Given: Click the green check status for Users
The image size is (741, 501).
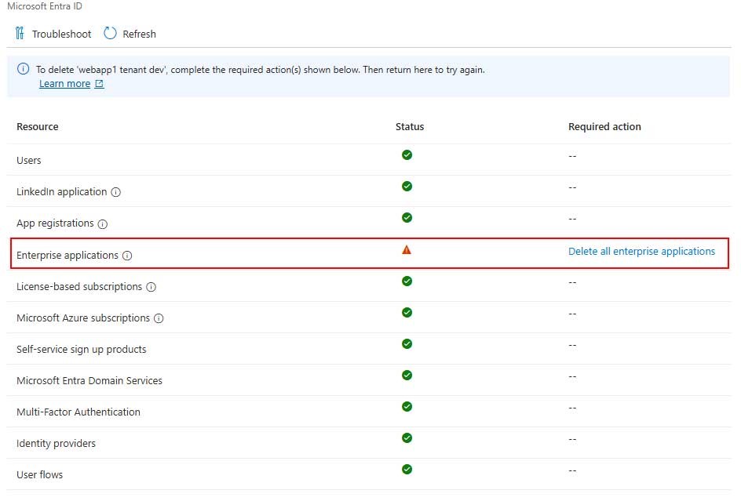Looking at the screenshot, I should coord(407,155).
